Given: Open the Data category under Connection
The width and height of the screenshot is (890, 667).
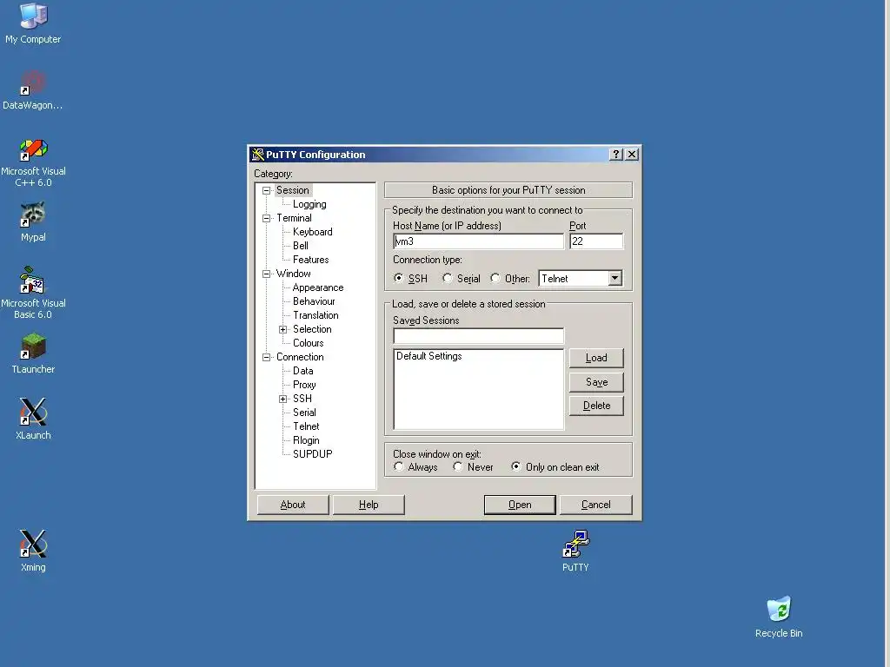Looking at the screenshot, I should point(303,371).
